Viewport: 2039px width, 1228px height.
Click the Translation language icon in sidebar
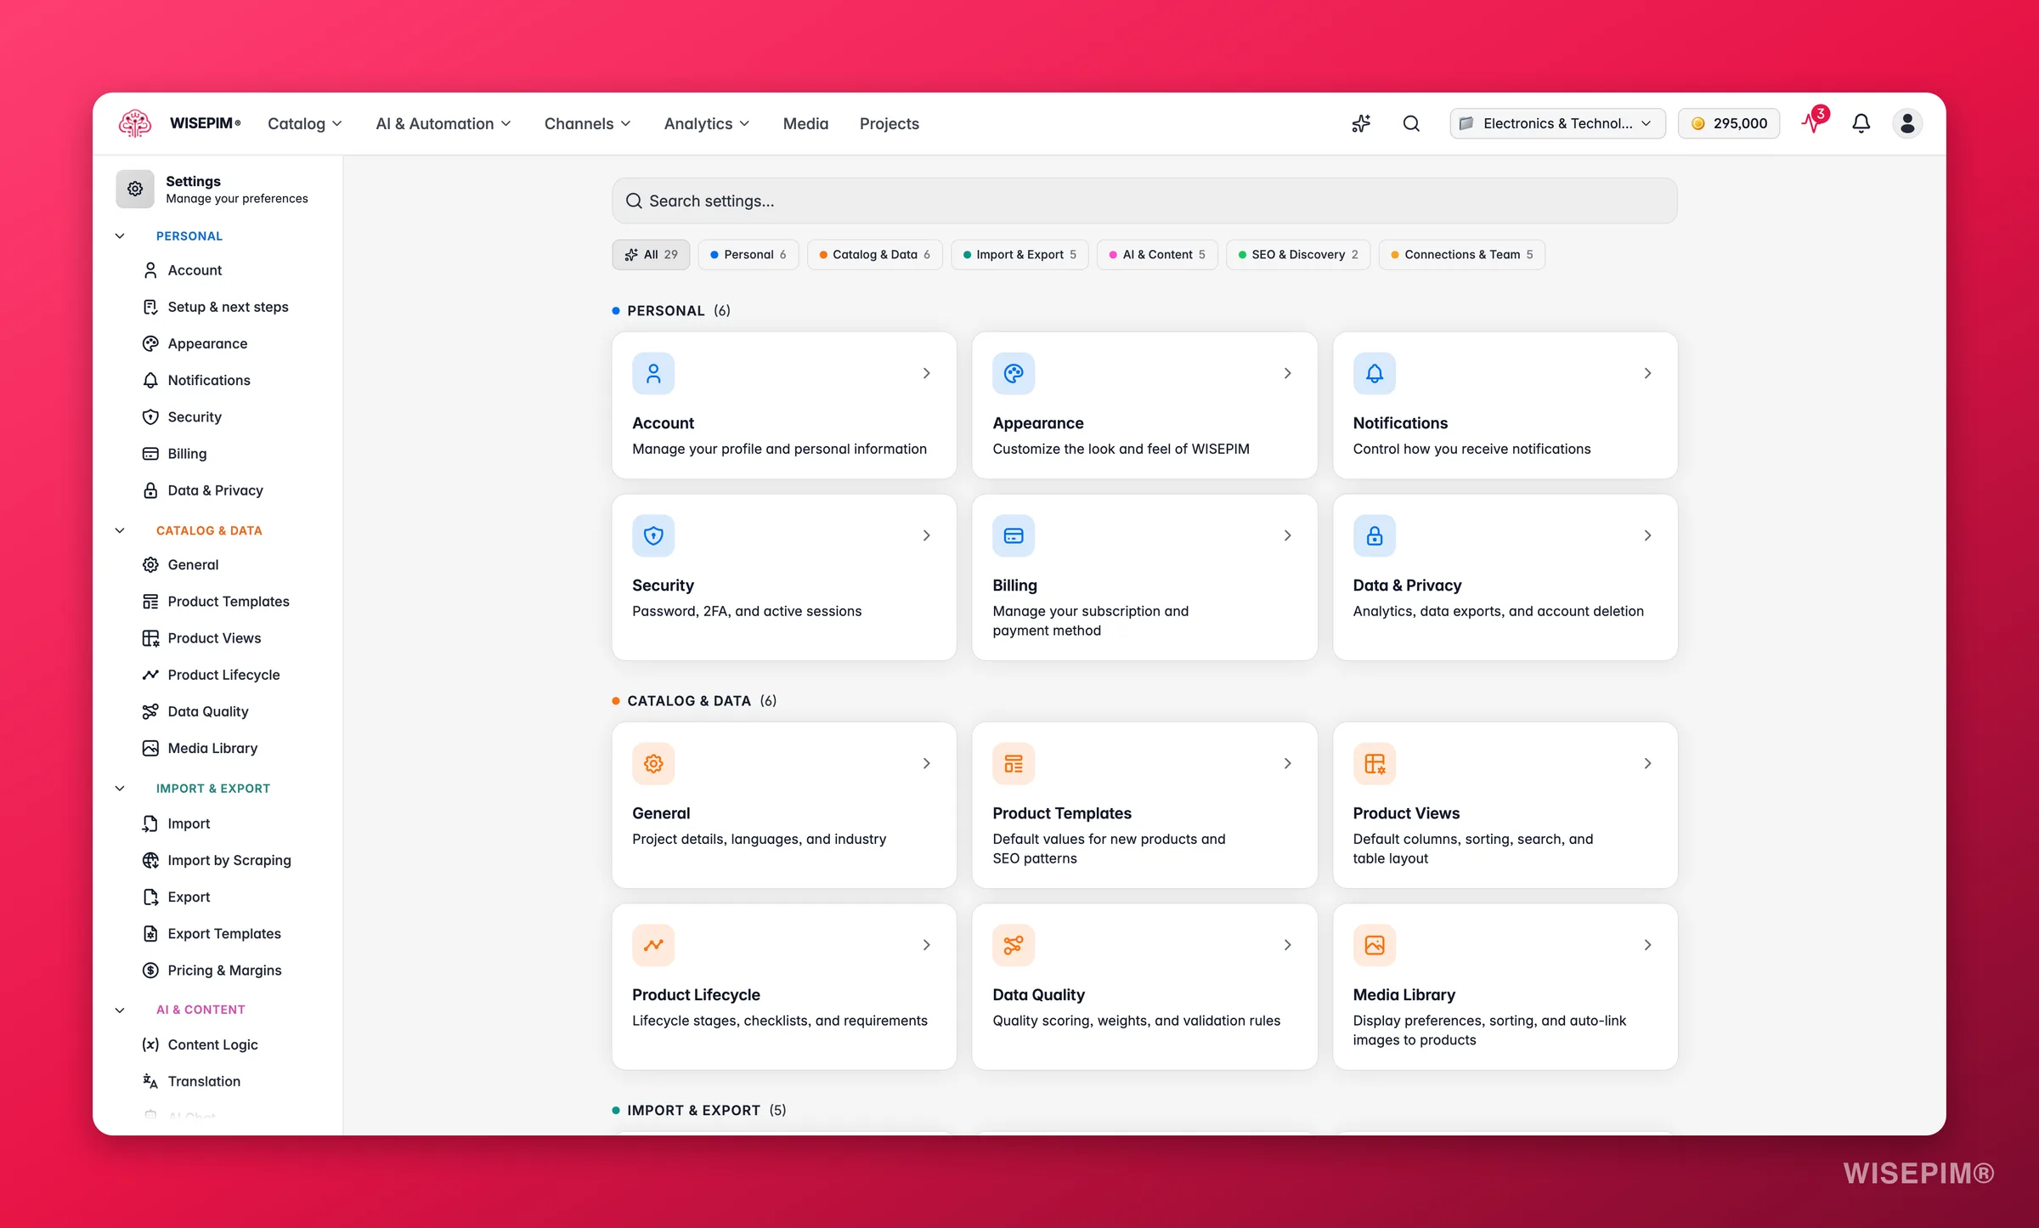click(x=150, y=1081)
